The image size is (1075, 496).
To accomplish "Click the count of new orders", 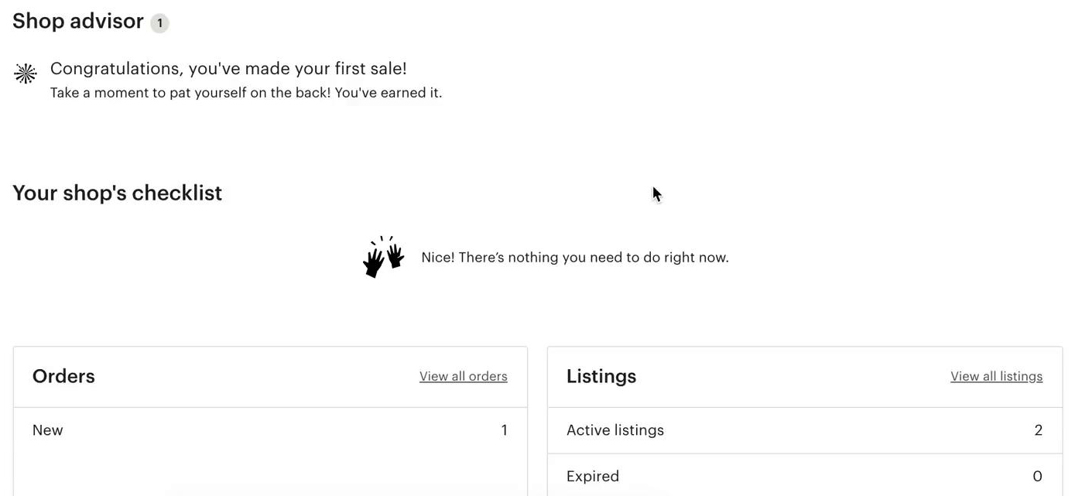I will (504, 429).
